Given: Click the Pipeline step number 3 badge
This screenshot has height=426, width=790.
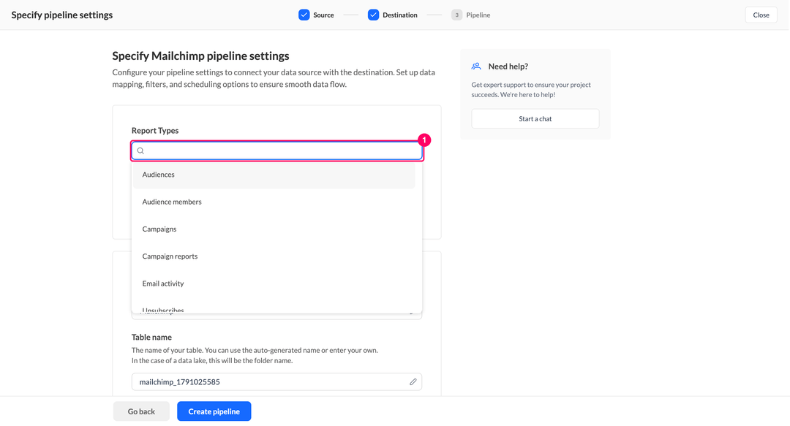Looking at the screenshot, I should (456, 15).
